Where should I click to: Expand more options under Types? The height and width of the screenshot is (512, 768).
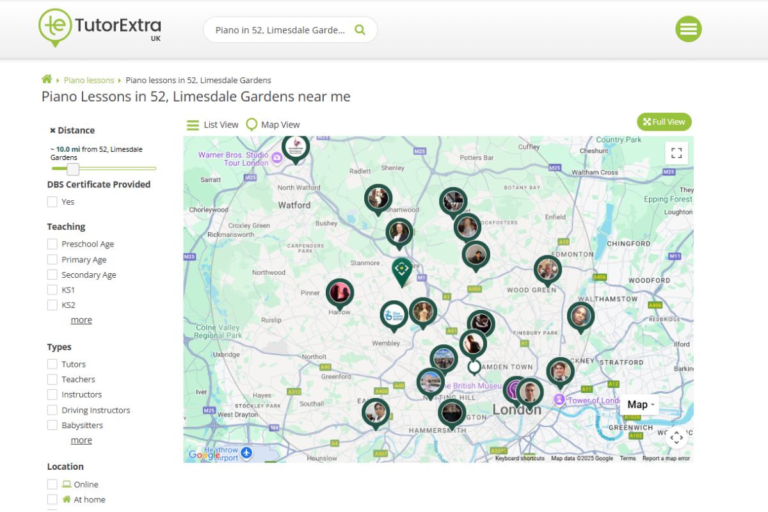click(x=81, y=440)
